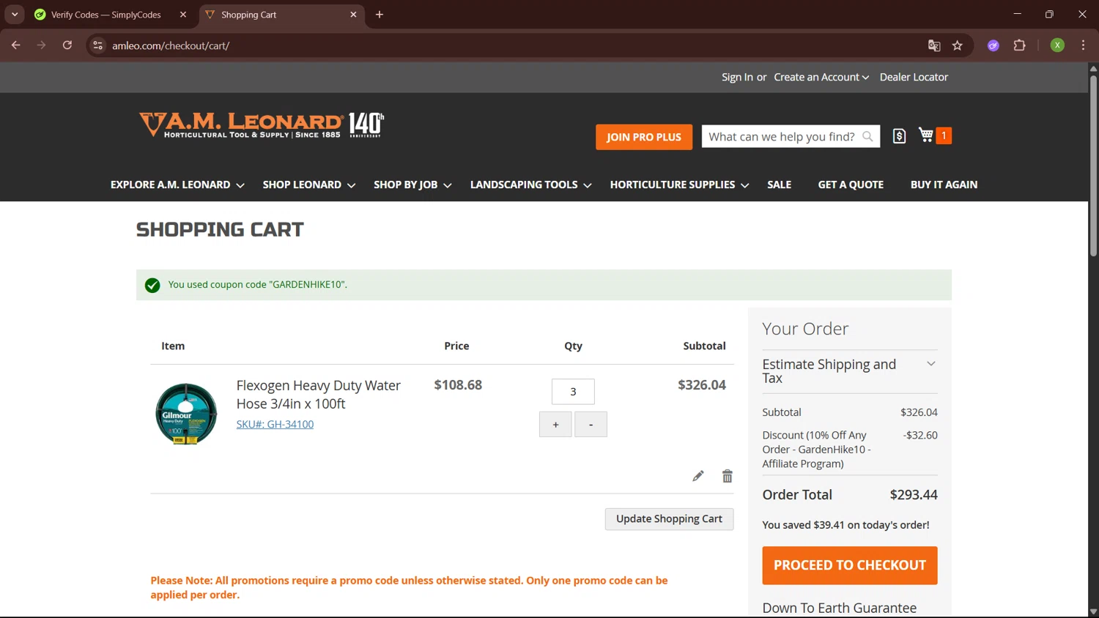Screen dimensions: 1099x618
Task: Open Get A Quote in navigation
Action: tap(851, 185)
